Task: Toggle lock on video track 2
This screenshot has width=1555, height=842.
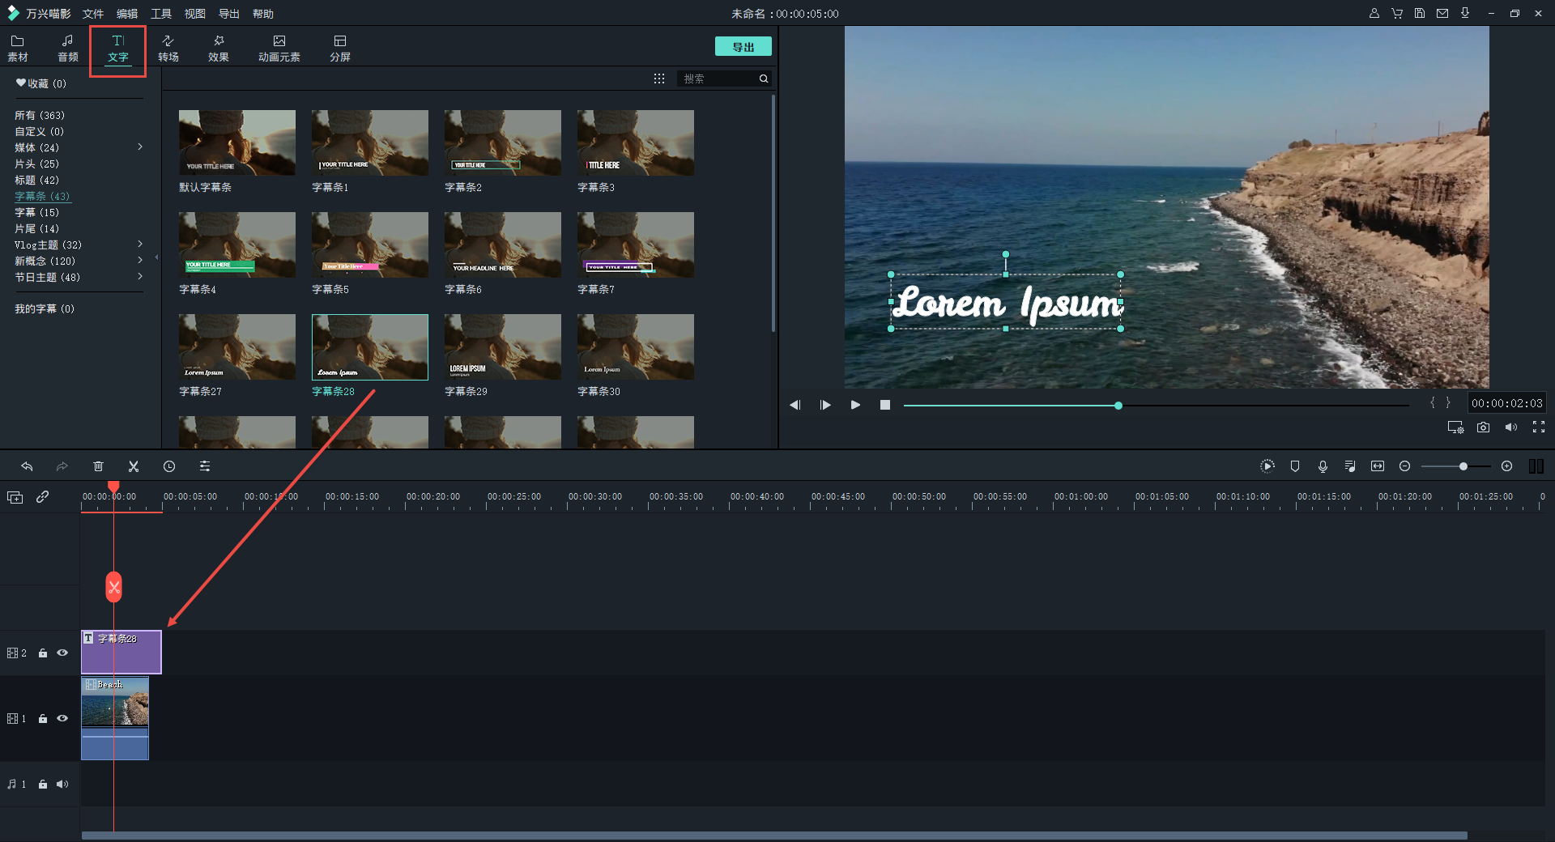Action: point(43,653)
